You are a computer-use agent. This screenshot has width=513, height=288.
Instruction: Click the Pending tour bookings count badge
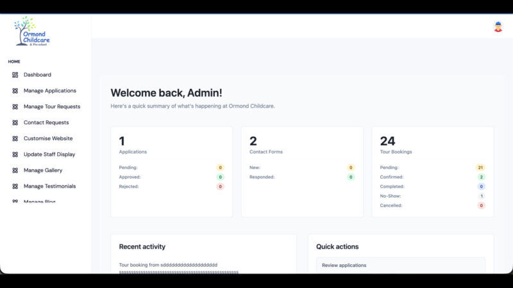tap(480, 168)
